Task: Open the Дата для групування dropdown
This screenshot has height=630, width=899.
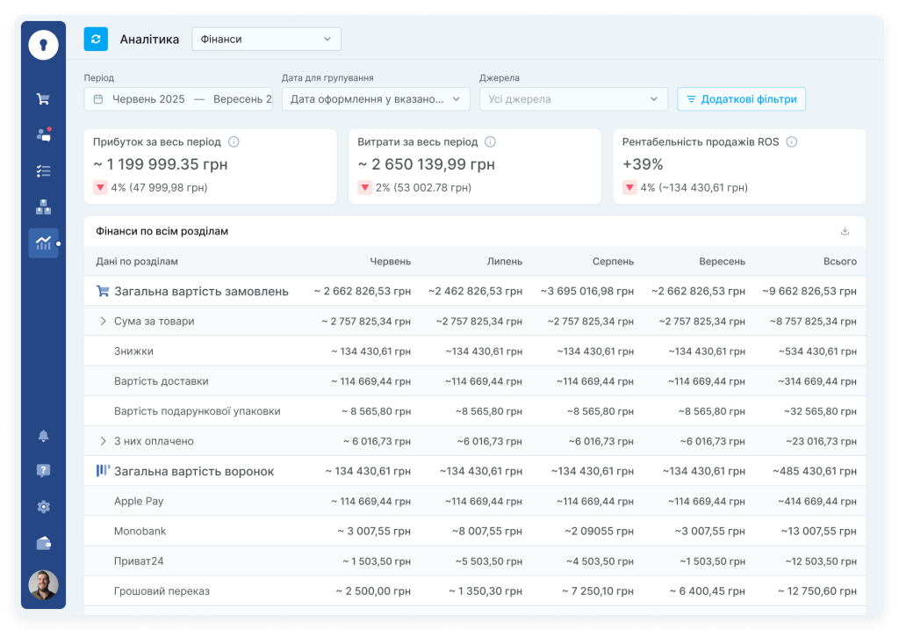Action: click(x=375, y=99)
